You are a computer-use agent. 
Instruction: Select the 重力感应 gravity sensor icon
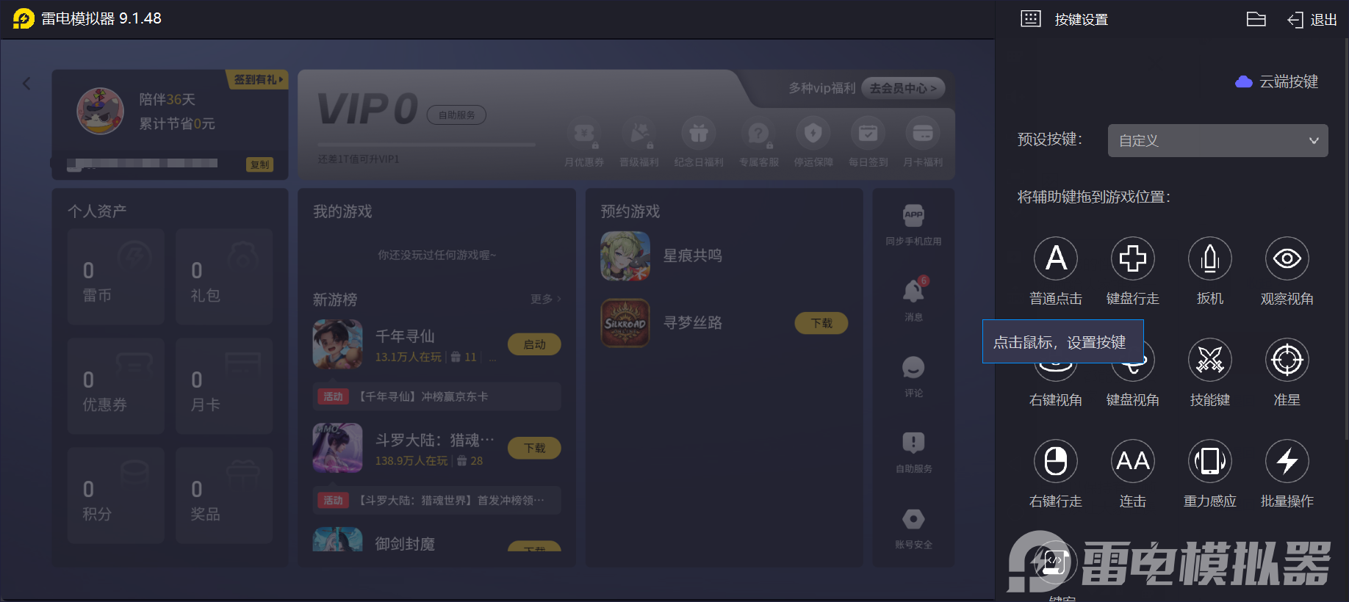(1210, 461)
